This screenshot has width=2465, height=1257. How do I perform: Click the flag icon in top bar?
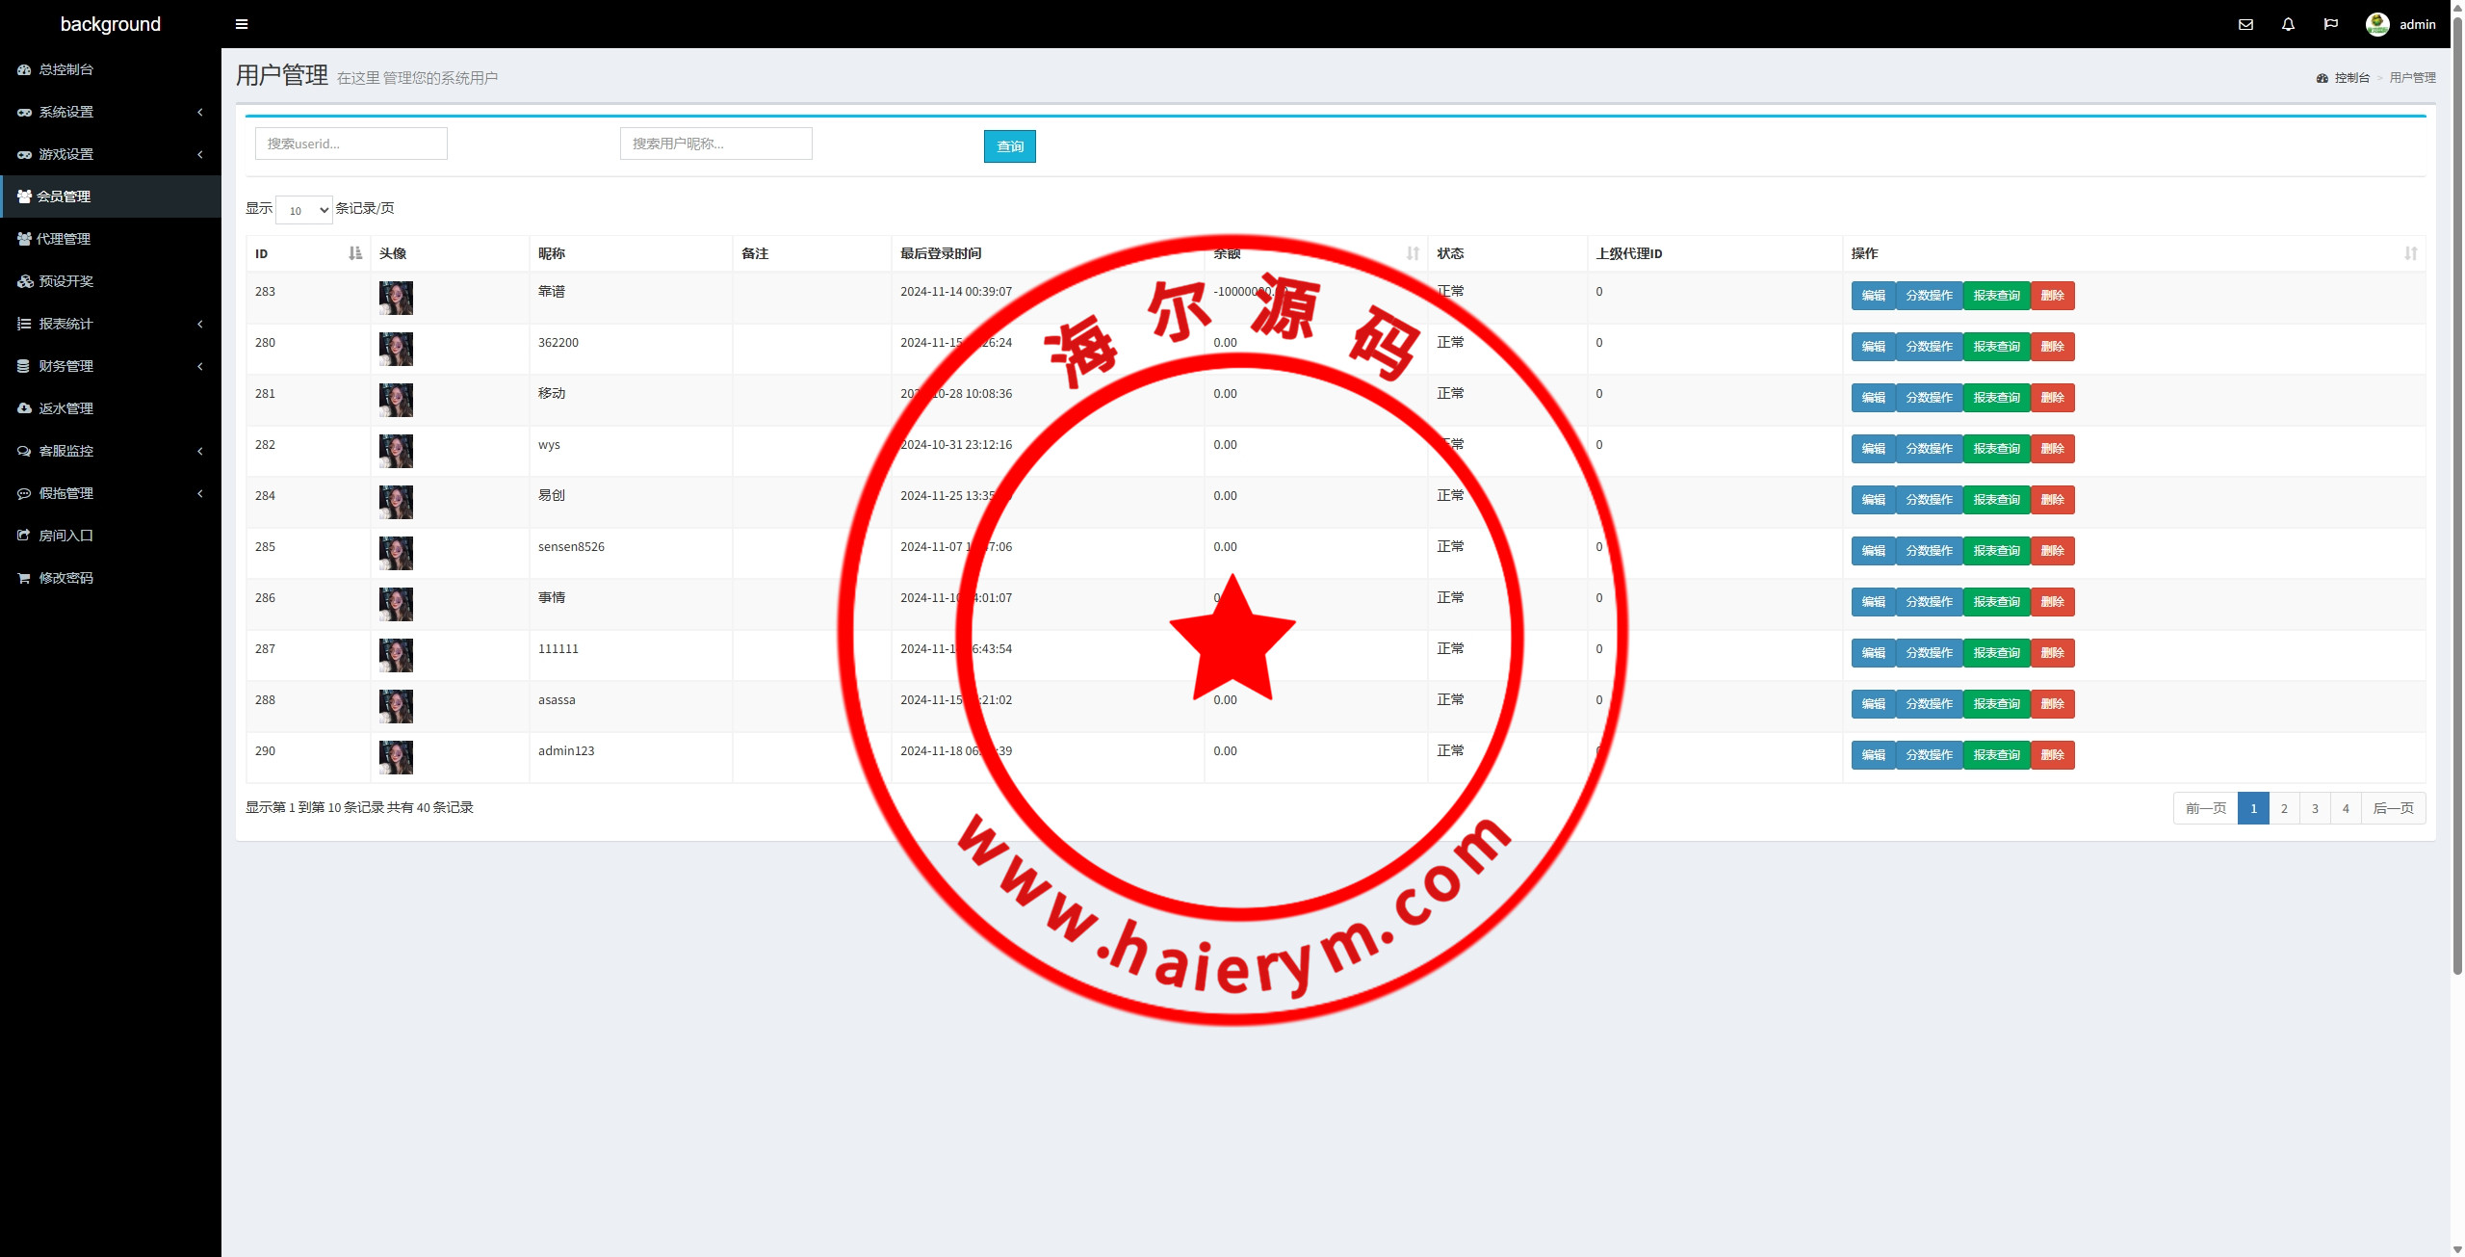click(2330, 24)
